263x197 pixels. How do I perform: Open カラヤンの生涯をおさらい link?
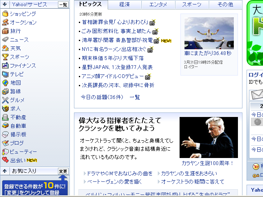click(189, 173)
